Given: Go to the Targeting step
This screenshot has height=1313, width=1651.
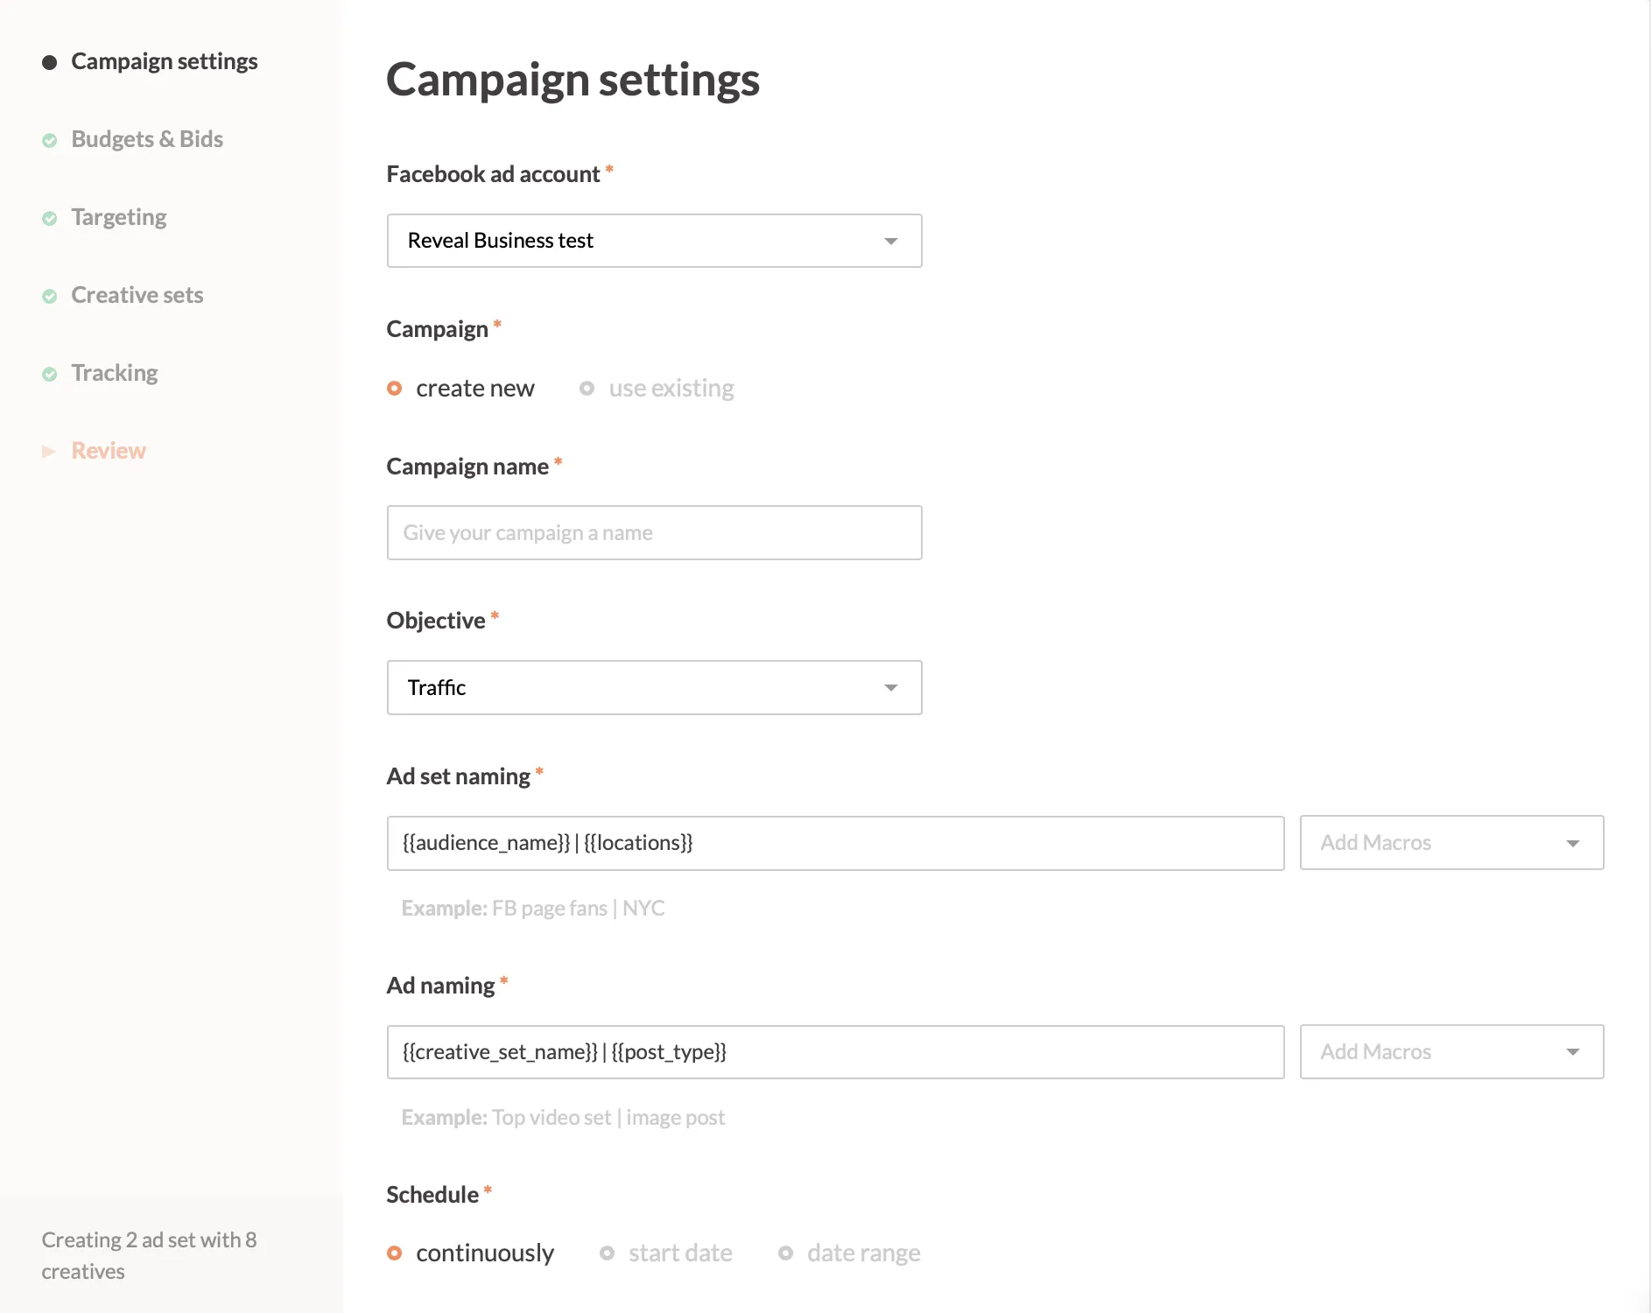Looking at the screenshot, I should 118,217.
